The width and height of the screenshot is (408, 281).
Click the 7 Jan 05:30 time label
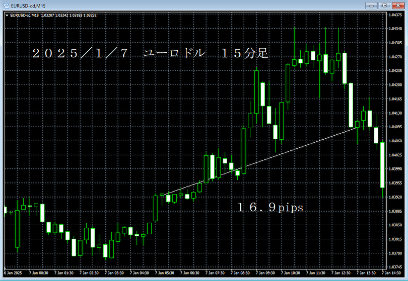[164, 273]
